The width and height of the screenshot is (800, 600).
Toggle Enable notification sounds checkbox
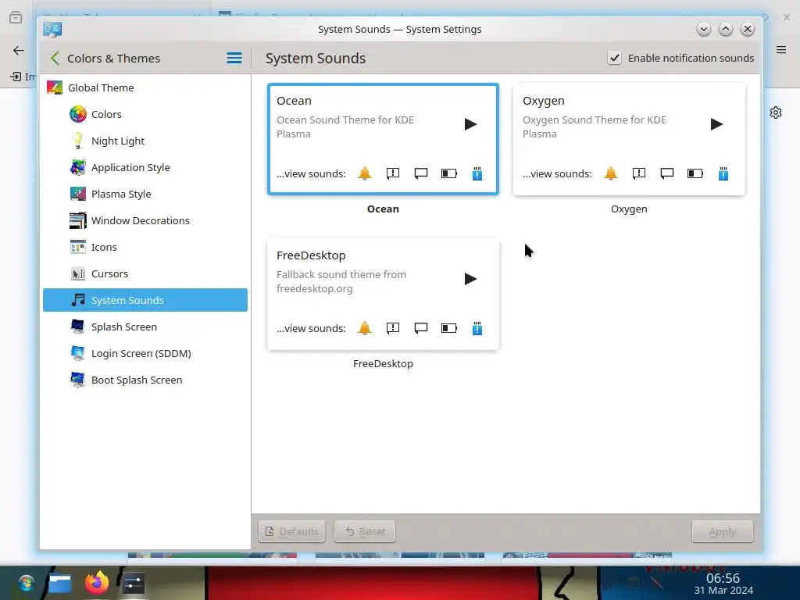point(614,58)
